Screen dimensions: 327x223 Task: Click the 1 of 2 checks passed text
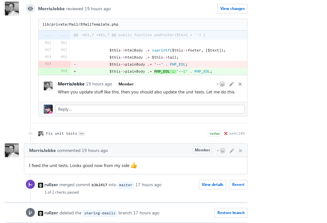(62, 192)
